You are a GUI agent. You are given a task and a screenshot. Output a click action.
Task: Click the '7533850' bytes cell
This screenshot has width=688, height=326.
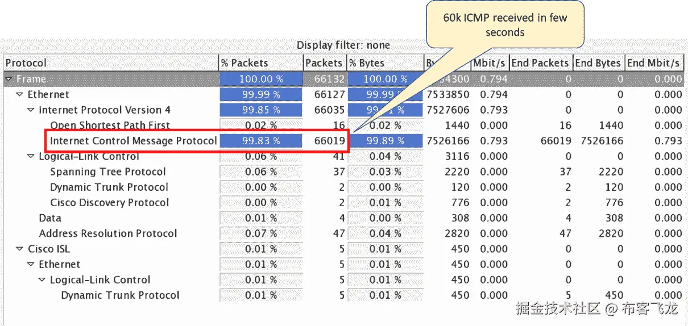[447, 95]
